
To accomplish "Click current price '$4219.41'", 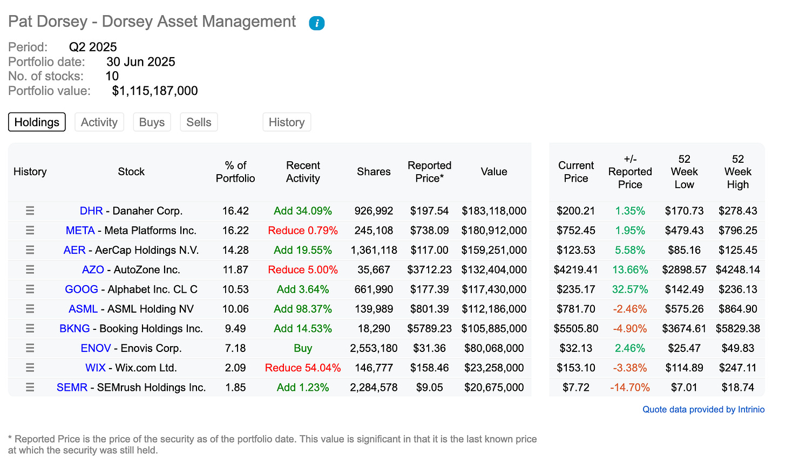I will pyautogui.click(x=576, y=269).
